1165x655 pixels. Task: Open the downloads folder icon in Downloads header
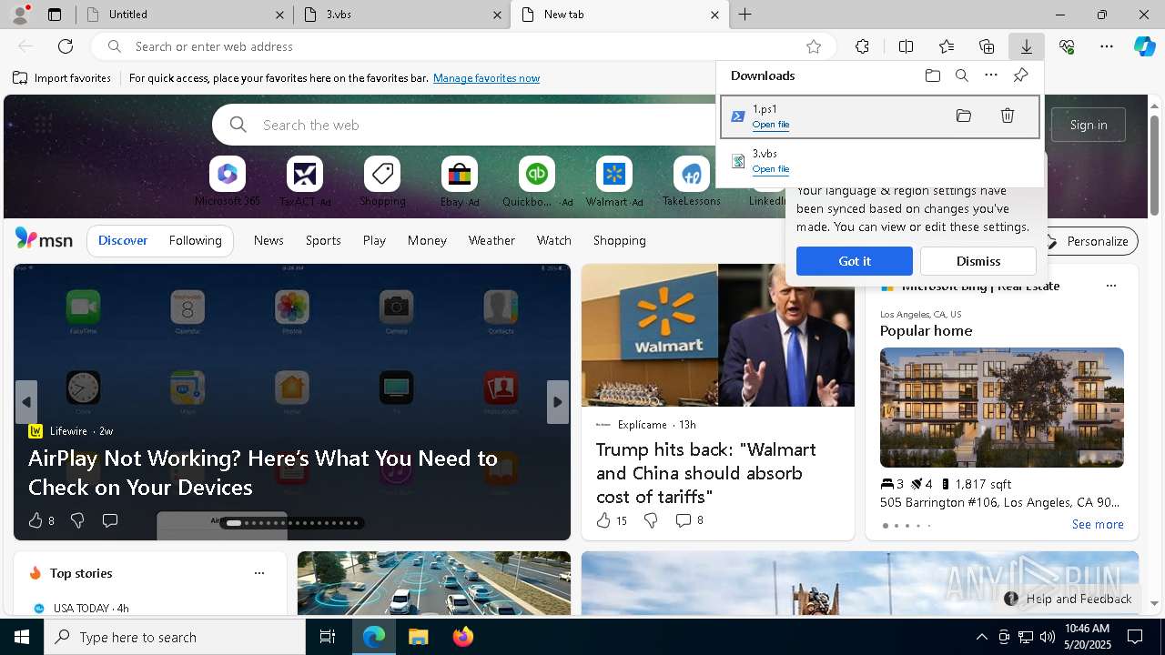(x=932, y=76)
